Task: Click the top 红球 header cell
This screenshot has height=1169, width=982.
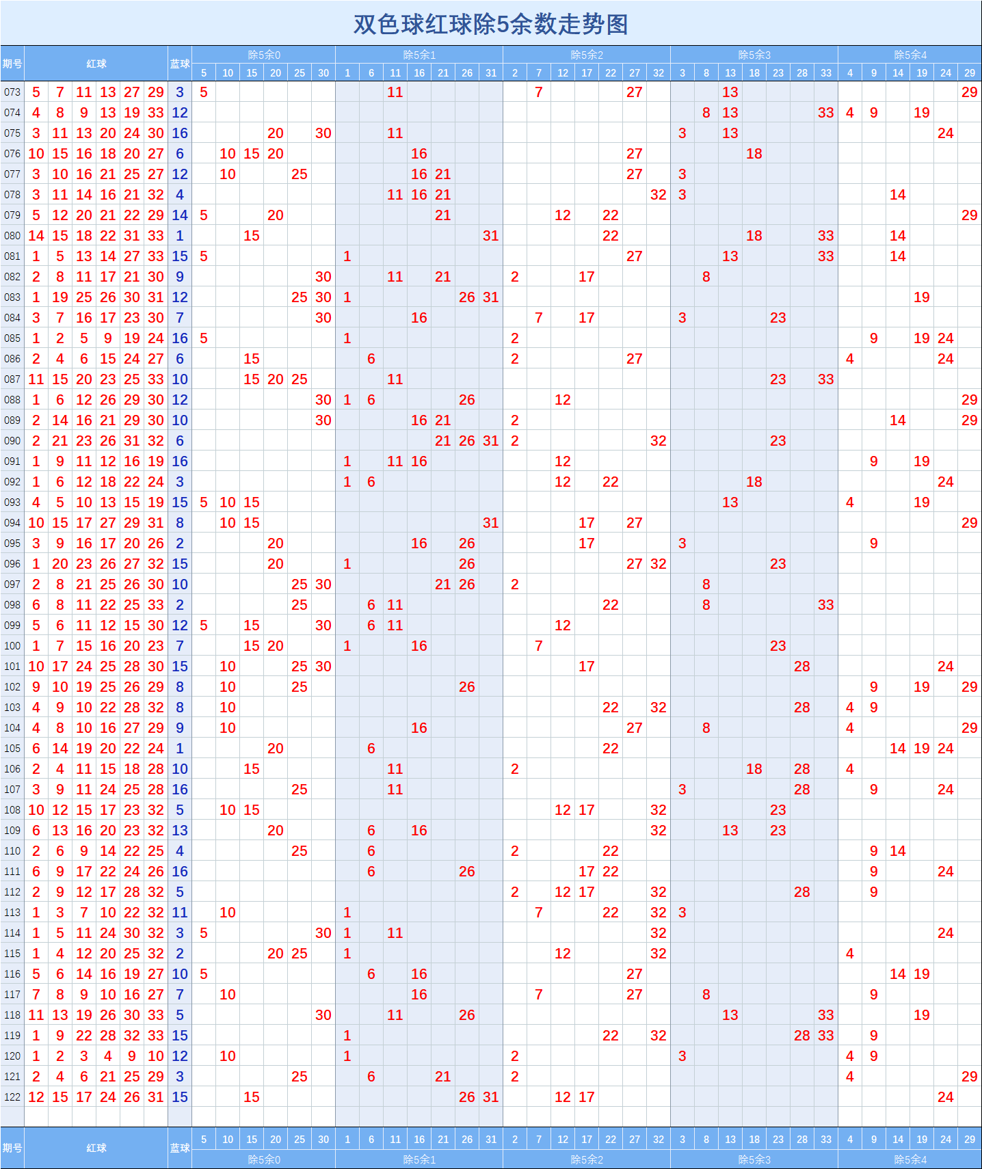Action: point(96,64)
